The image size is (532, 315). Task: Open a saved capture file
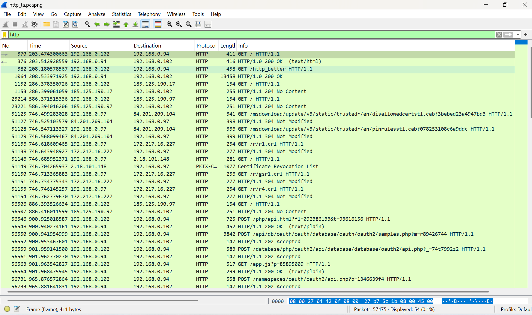point(46,24)
